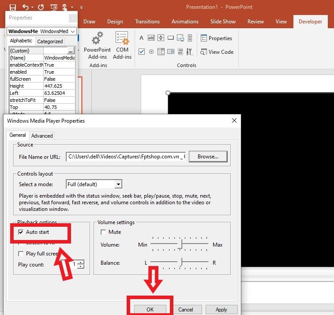Start slideshow from beginning icon
Viewport: 334px width, 315px height.
[54, 7]
